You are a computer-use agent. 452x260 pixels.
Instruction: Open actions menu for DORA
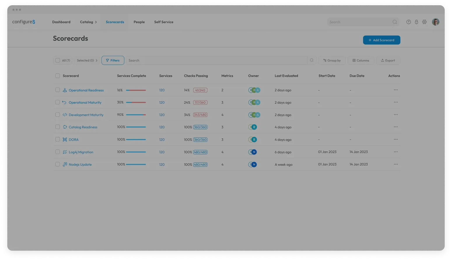pos(396,139)
